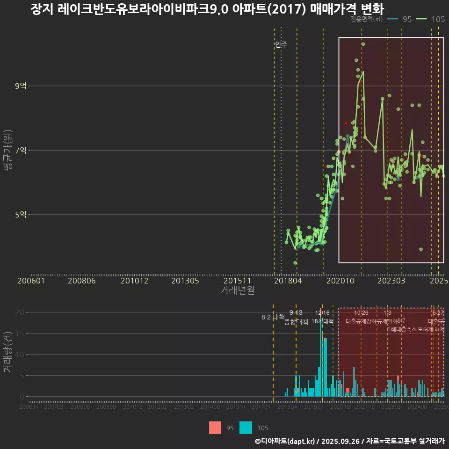Click the highest green data point above 9억
449x449 pixels.
pyautogui.click(x=363, y=44)
